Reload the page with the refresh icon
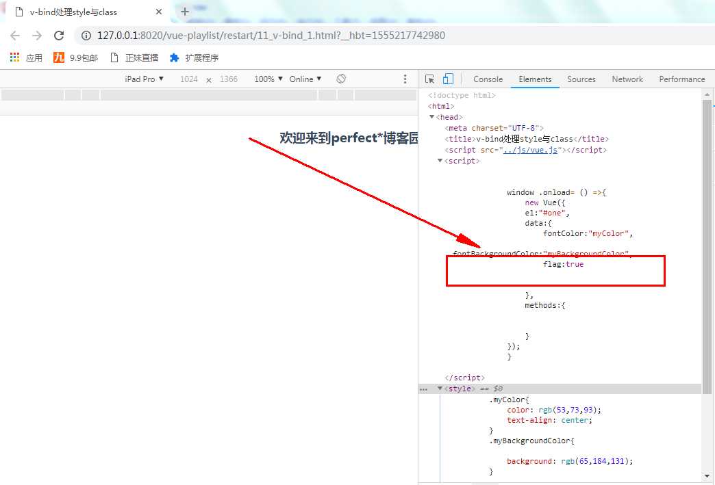715x485 pixels. click(x=59, y=36)
